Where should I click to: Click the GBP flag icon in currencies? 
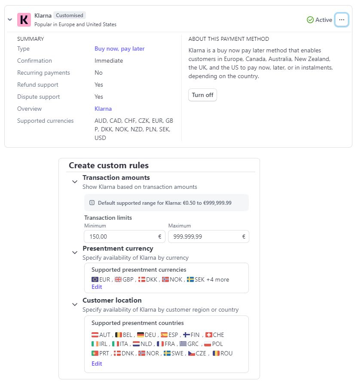click(118, 279)
